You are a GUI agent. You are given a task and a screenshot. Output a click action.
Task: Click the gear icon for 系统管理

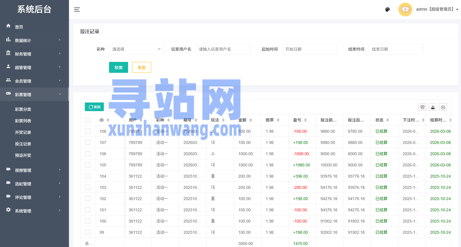(8, 210)
